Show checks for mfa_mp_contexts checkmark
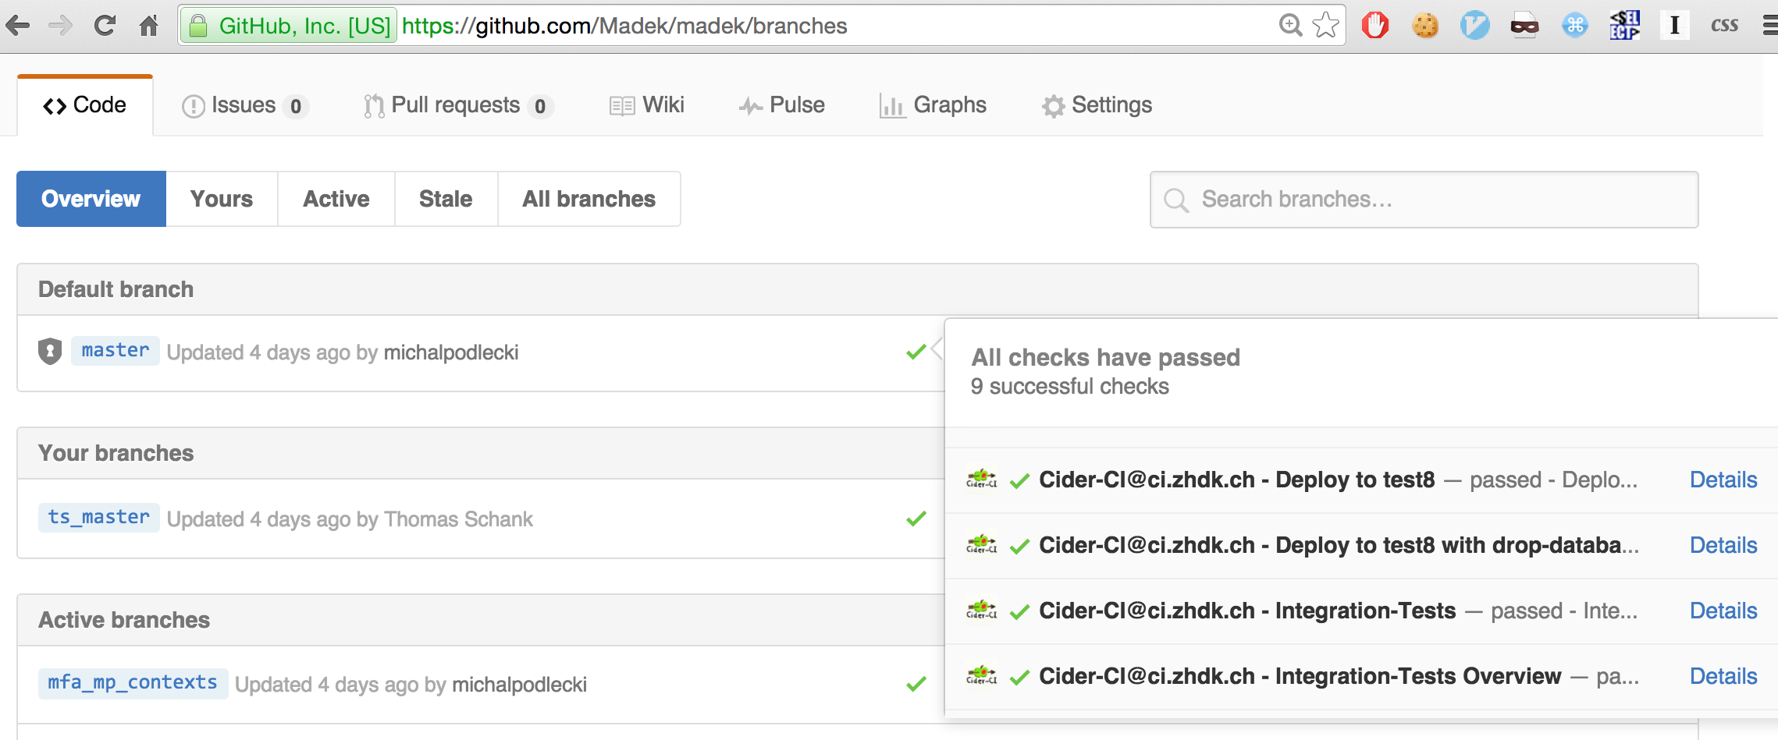 (x=916, y=685)
